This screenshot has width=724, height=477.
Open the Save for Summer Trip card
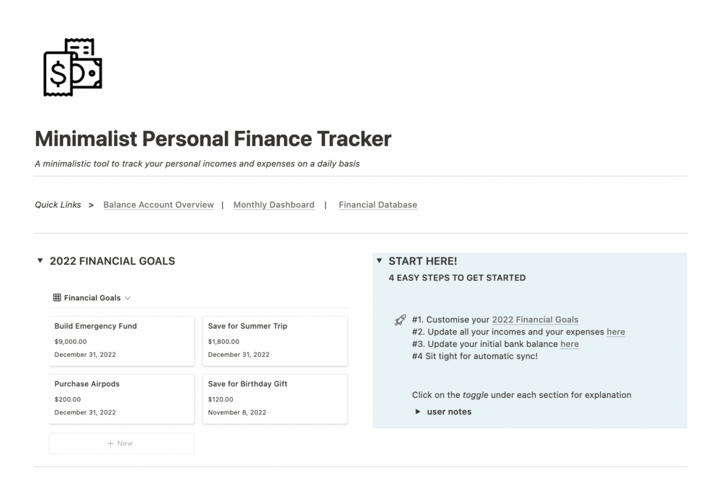pyautogui.click(x=274, y=340)
